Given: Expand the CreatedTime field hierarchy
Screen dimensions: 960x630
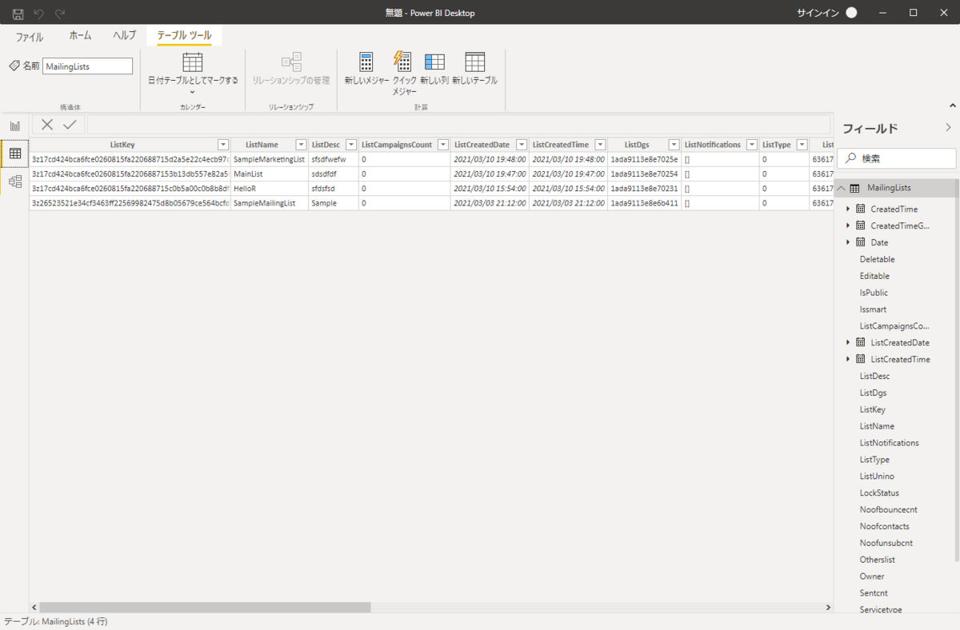Looking at the screenshot, I should coord(848,209).
